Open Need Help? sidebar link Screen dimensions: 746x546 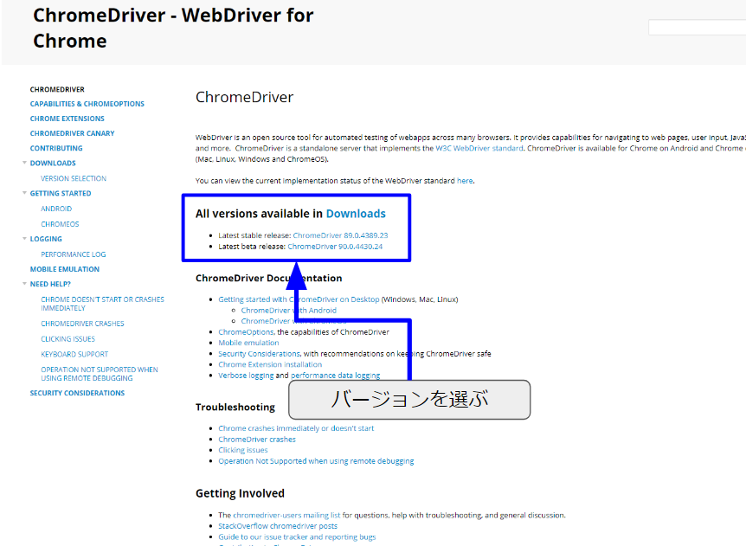click(x=50, y=284)
